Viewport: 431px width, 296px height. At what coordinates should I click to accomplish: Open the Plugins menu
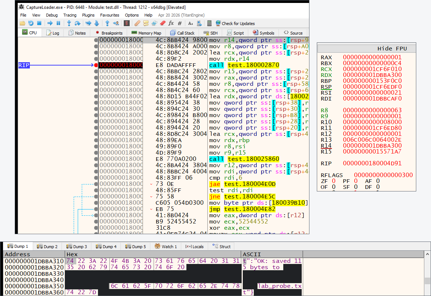tap(88, 15)
